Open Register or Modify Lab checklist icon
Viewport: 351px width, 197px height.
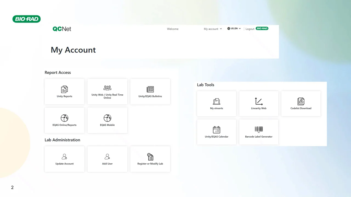150,157
